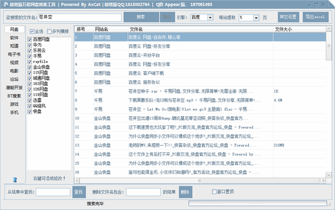The width and height of the screenshot is (335, 210).
Task: Switch to the 知道 category
Action: (x=15, y=46)
